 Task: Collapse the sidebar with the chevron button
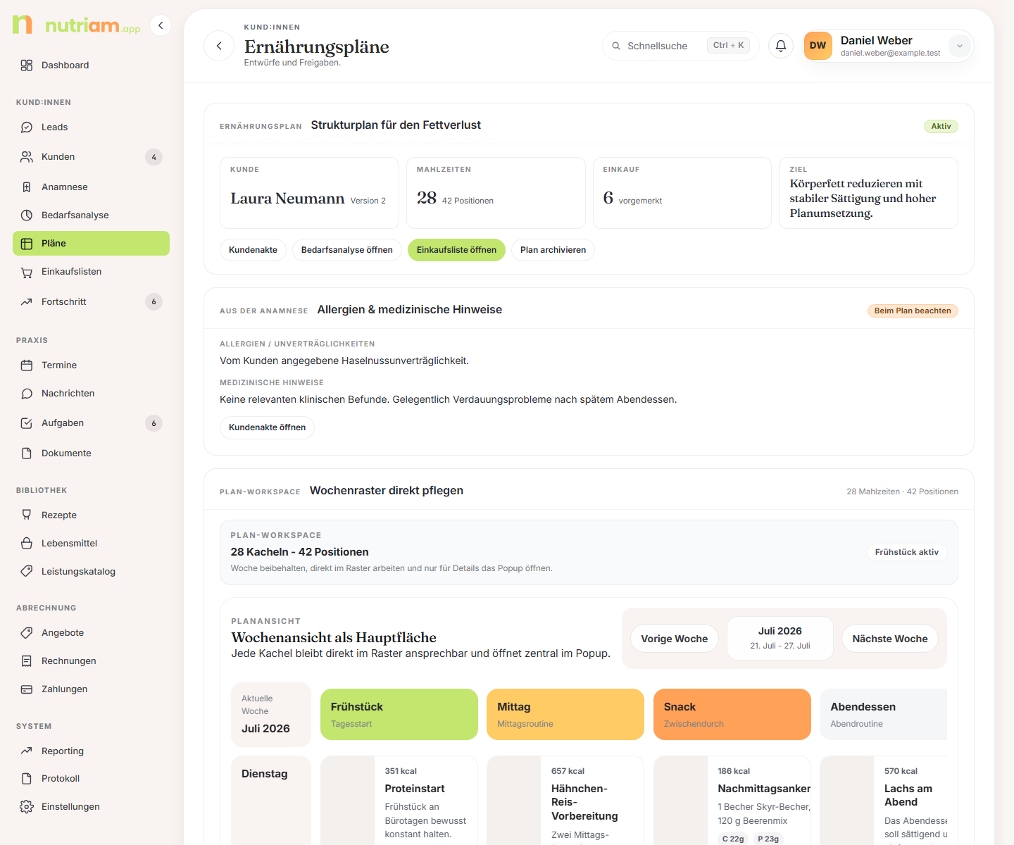pyautogui.click(x=161, y=25)
